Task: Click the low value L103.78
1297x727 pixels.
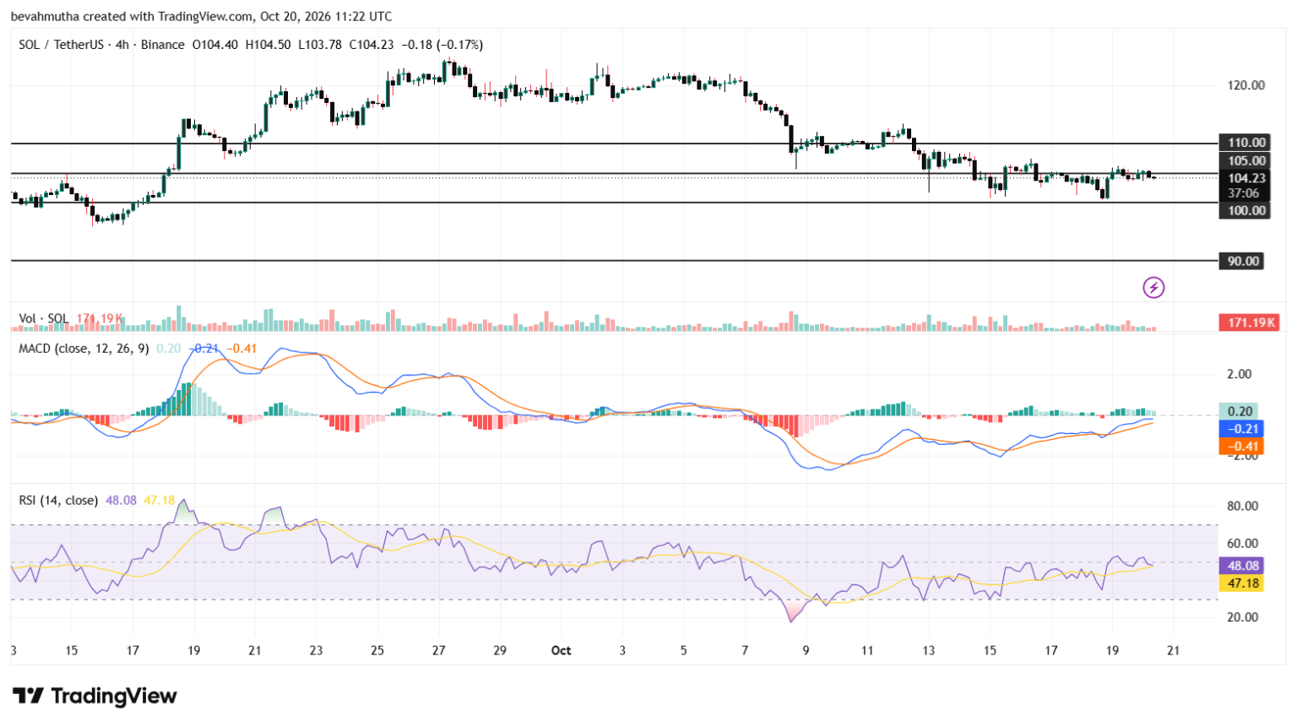Action: (319, 45)
